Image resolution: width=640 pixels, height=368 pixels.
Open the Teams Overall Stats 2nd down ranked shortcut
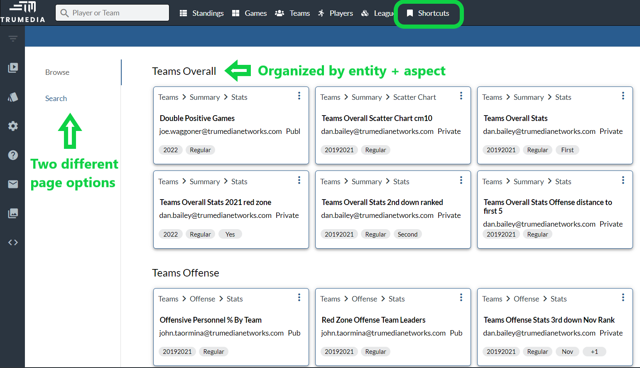tap(382, 203)
